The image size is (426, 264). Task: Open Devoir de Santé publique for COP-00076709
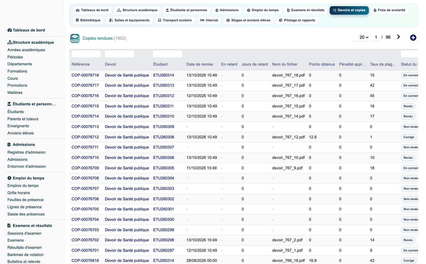click(127, 168)
